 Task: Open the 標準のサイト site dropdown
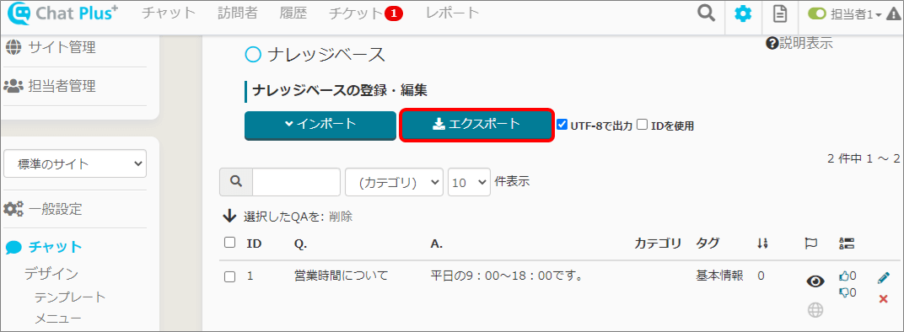(x=75, y=163)
